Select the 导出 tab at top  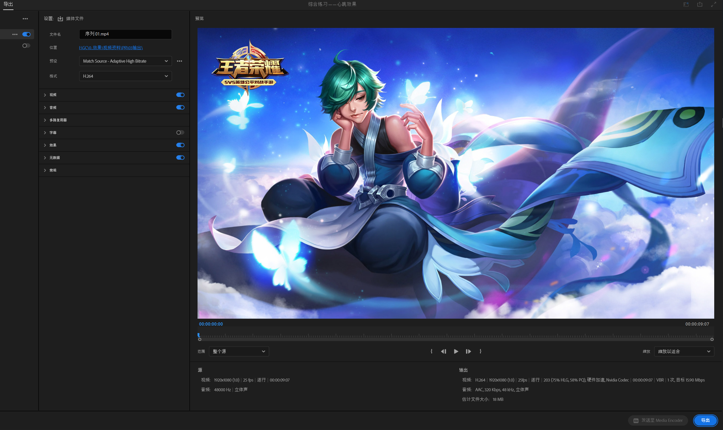tap(8, 4)
